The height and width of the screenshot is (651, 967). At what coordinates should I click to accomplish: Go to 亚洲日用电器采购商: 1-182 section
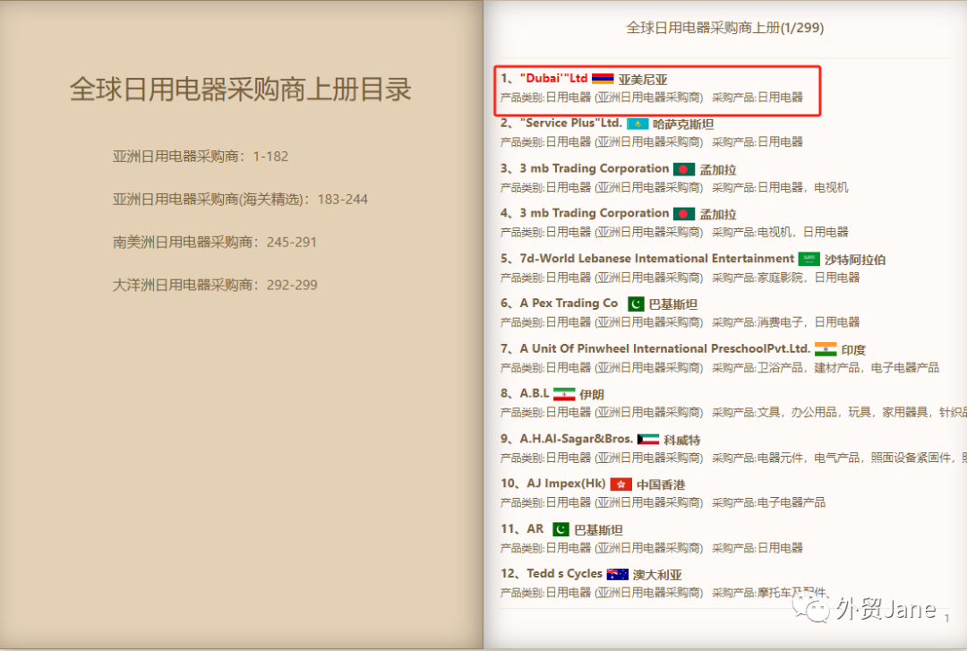(x=201, y=157)
